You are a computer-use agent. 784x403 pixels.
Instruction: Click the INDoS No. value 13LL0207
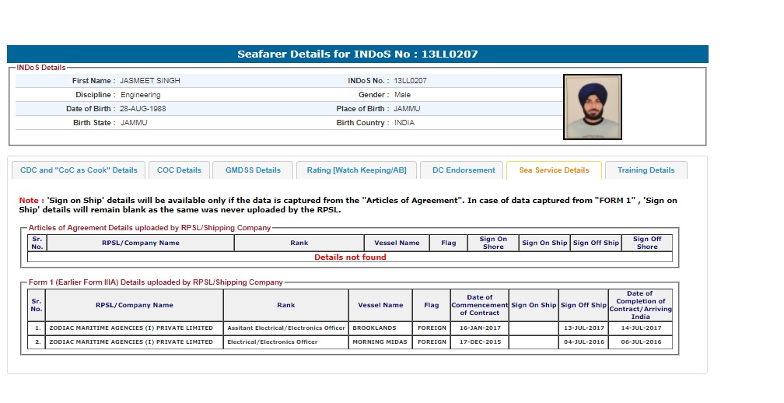coord(410,81)
